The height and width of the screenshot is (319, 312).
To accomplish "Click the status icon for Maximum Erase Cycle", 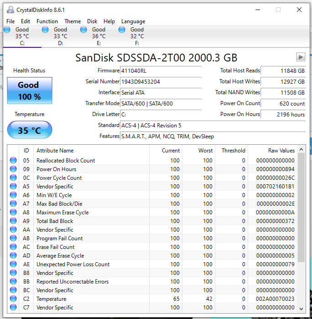I will [x=13, y=212].
